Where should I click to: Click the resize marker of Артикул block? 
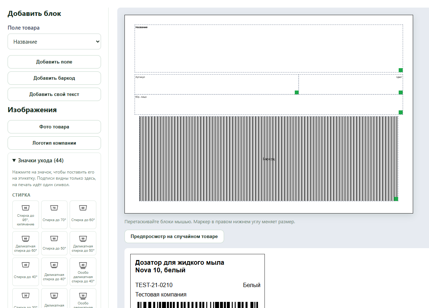[297, 92]
